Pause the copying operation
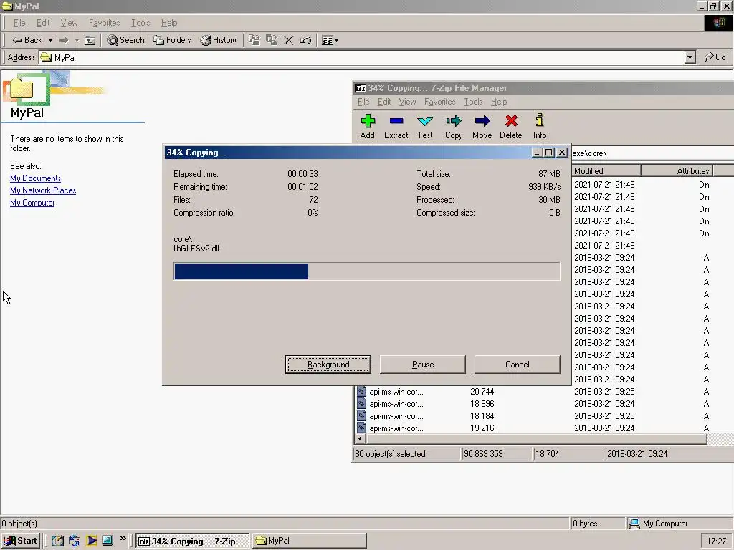Viewport: 734px width, 550px height. pos(423,365)
